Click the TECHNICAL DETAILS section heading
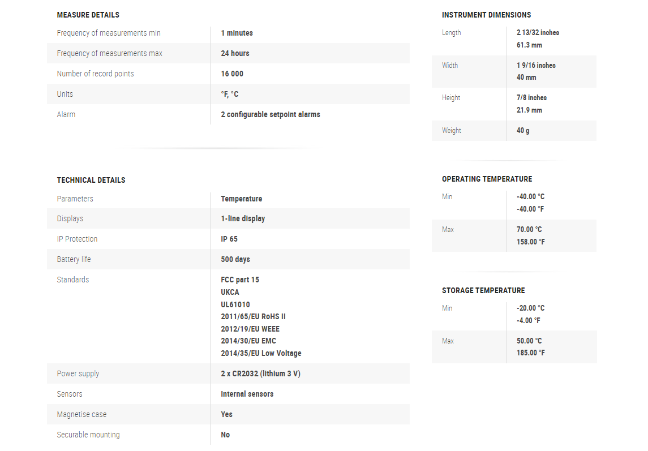 click(91, 180)
